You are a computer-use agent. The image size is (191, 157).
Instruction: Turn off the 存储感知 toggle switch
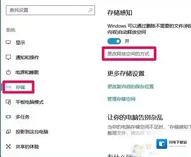(114, 41)
